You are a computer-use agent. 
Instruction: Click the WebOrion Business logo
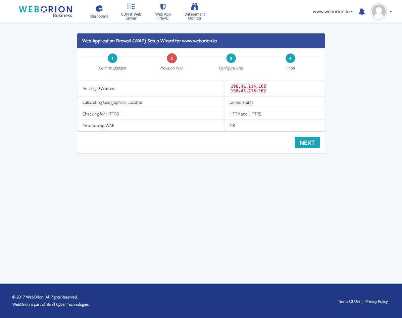[45, 12]
